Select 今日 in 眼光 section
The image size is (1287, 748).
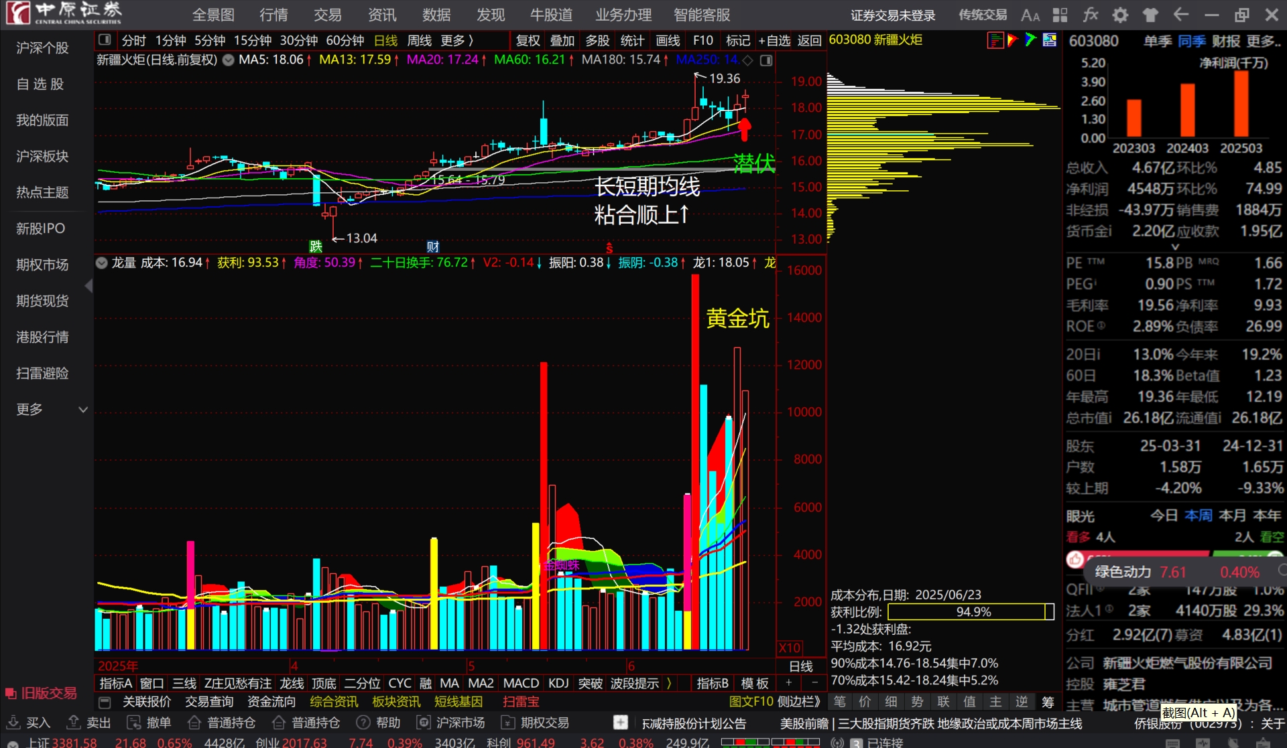pyautogui.click(x=1164, y=515)
